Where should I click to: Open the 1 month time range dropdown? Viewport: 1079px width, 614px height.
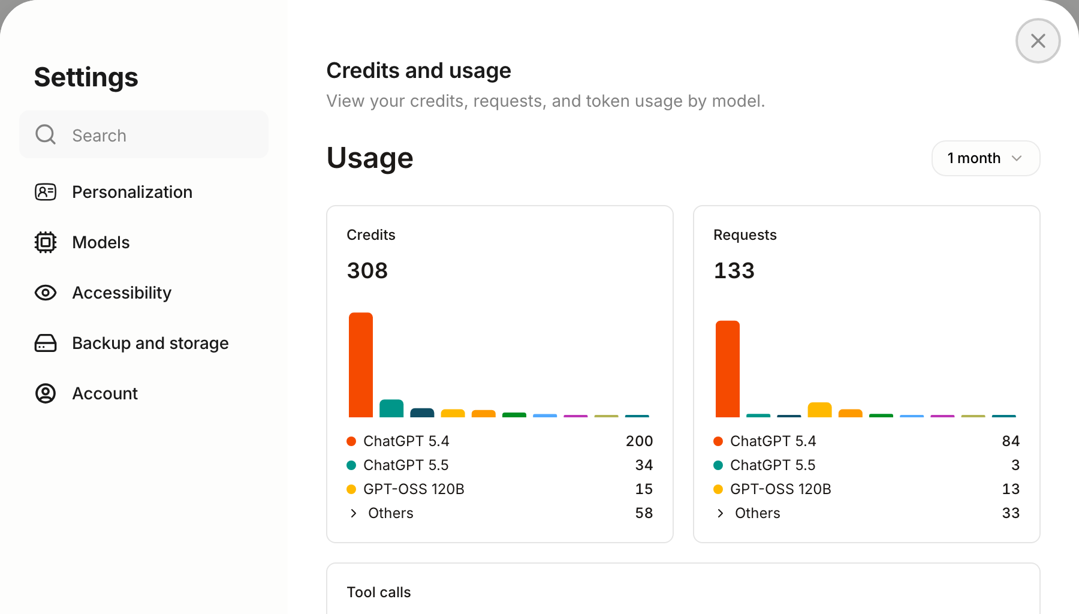(x=985, y=158)
